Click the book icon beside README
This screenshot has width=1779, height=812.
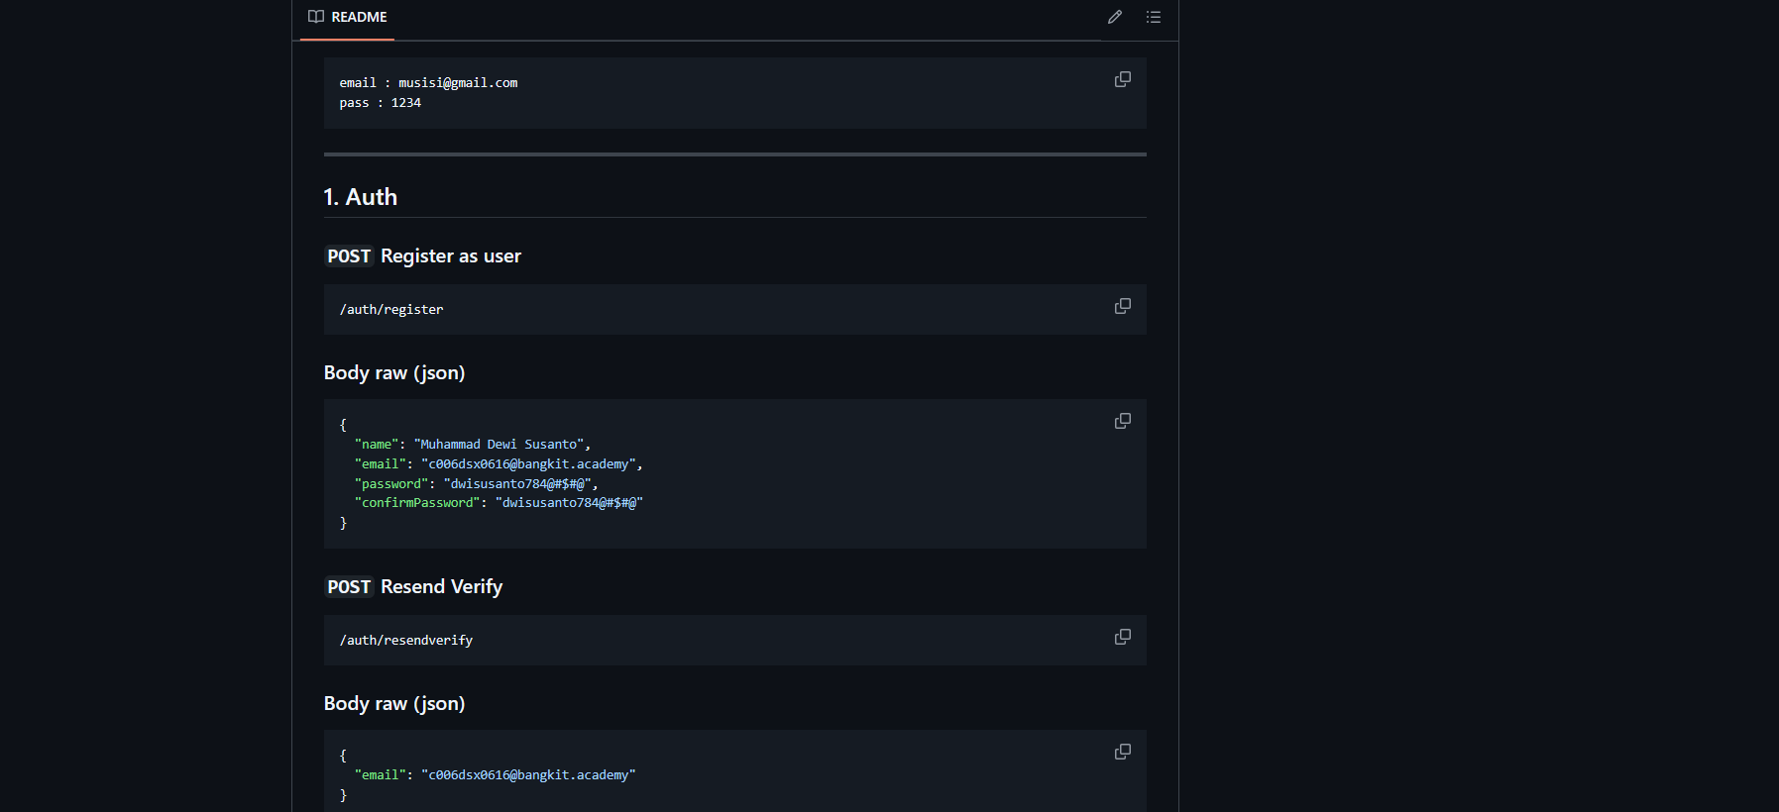click(316, 17)
